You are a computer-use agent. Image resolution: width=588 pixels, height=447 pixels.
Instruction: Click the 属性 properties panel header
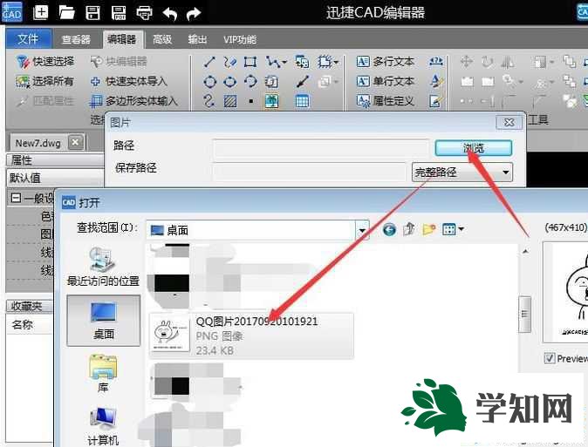[x=55, y=160]
